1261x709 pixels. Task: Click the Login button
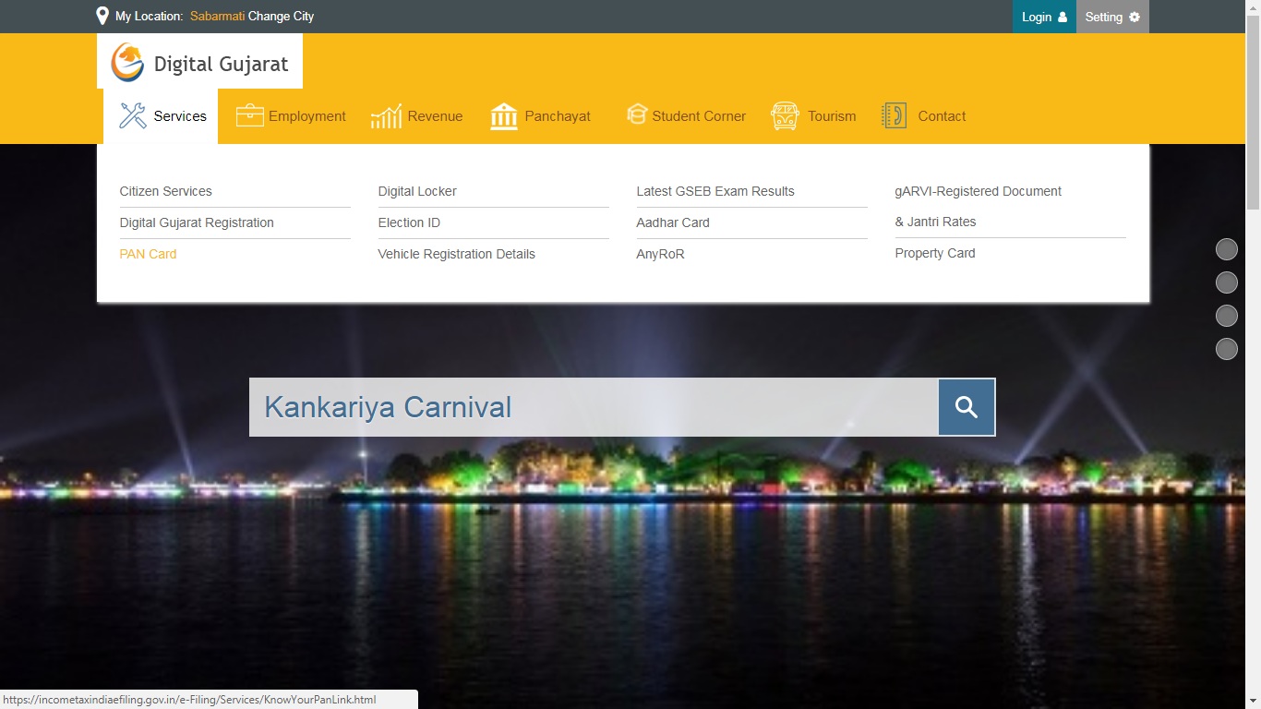point(1043,16)
